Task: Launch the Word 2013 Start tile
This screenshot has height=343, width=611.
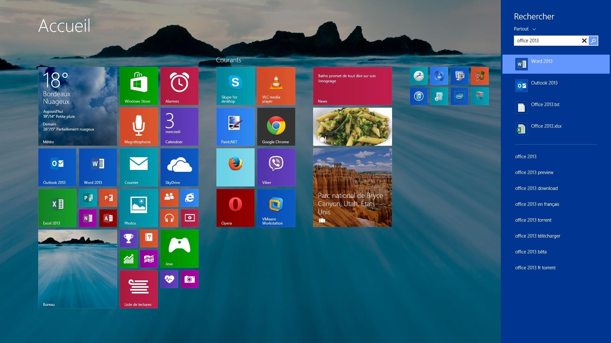Action: pyautogui.click(x=98, y=167)
